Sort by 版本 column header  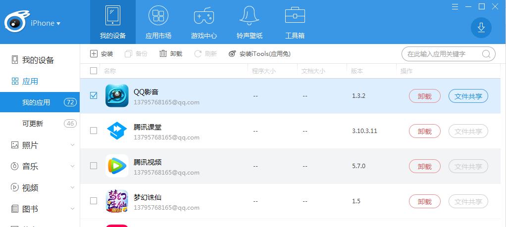tap(357, 71)
